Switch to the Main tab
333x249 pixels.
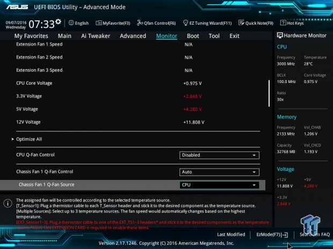(x=64, y=36)
